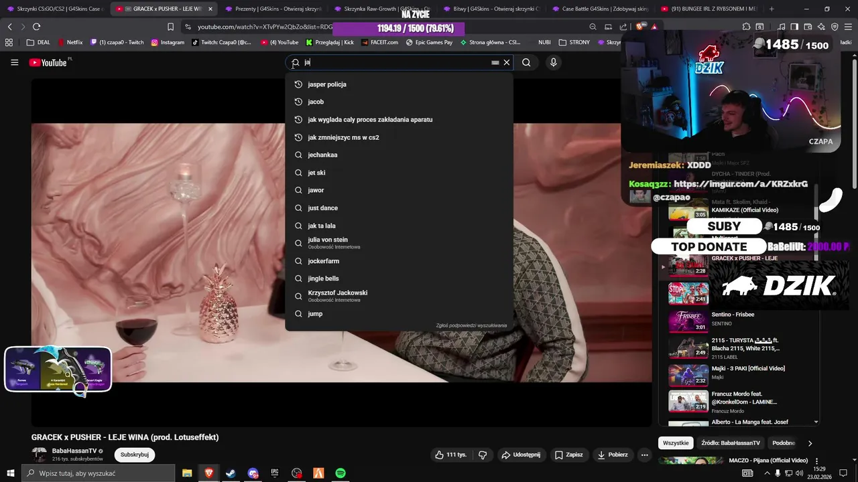Select the 'Krzysztof Jackowski' suggestion
Screen dimensions: 858x482
pyautogui.click(x=399, y=296)
